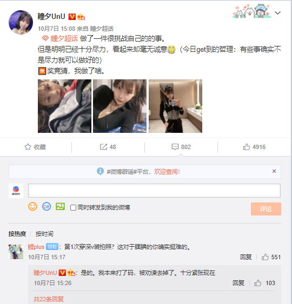Dismiss the 微博辟谣 notice banner
Viewport: 292px width, 304px height.
[274, 171]
